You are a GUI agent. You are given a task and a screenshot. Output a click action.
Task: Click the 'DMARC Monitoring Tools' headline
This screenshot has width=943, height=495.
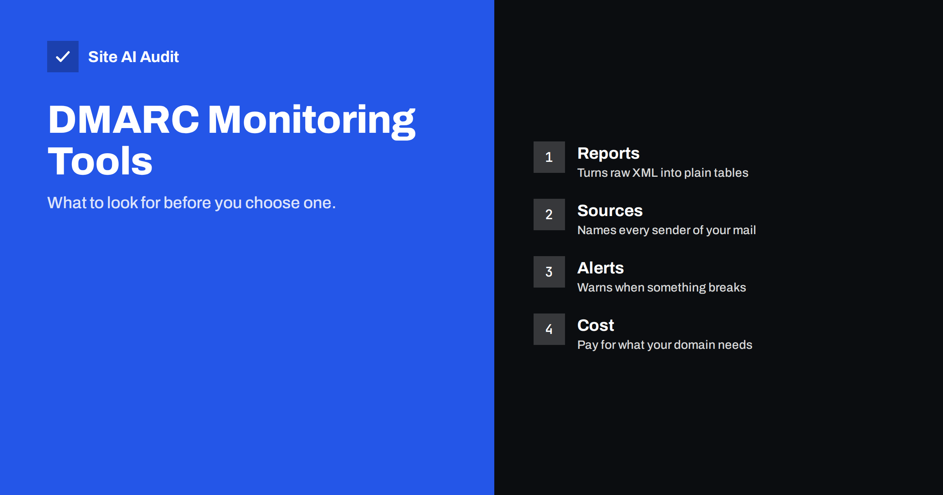(231, 140)
